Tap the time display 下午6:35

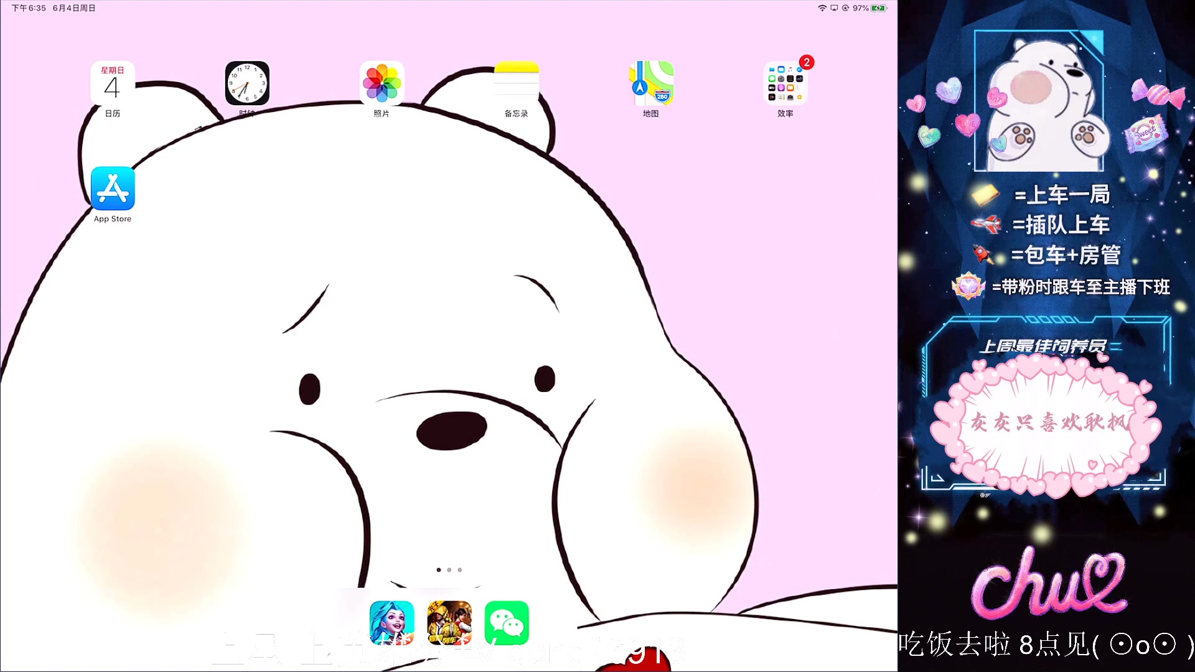coord(29,8)
